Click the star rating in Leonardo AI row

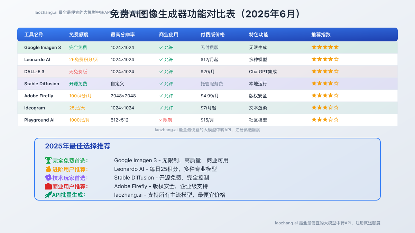point(325,59)
